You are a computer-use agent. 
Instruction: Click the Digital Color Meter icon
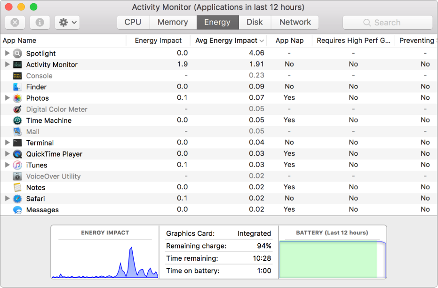[x=17, y=109]
